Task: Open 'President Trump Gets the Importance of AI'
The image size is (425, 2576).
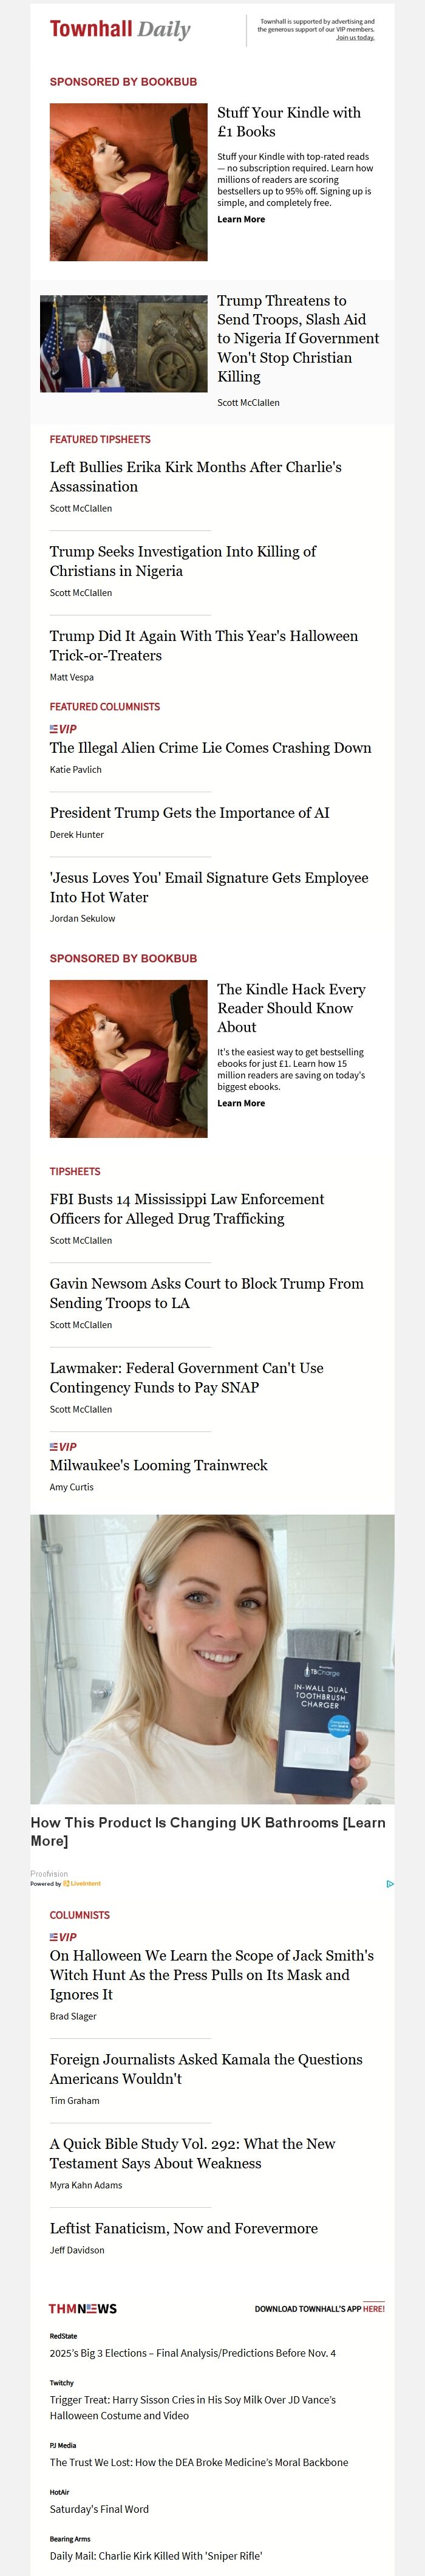Action: (190, 812)
